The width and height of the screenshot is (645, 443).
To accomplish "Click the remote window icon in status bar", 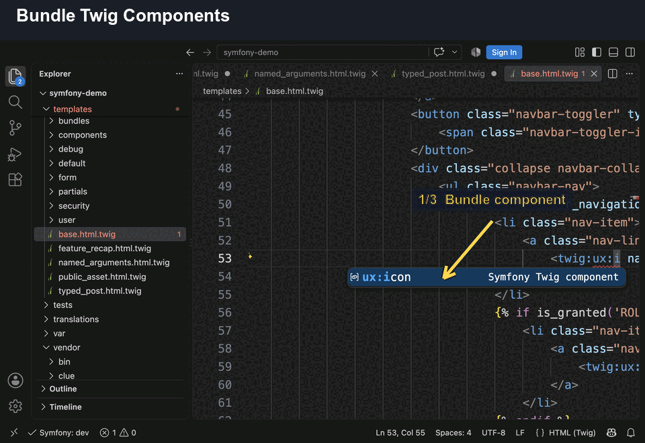I will click(14, 432).
